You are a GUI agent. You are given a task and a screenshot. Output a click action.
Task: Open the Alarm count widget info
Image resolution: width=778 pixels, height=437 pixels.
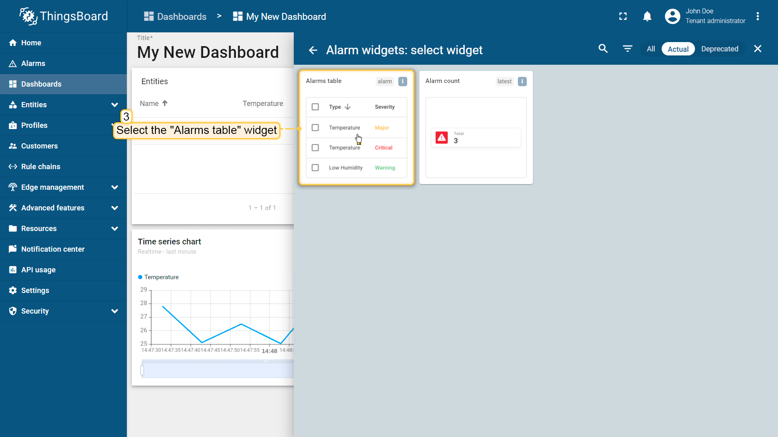[522, 81]
